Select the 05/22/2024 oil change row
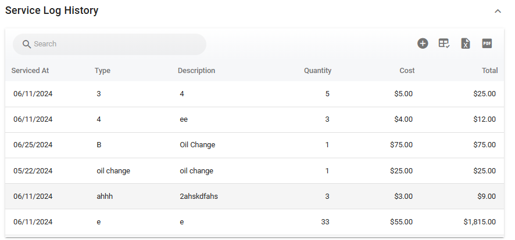Image resolution: width=515 pixels, height=240 pixels. [x=255, y=171]
